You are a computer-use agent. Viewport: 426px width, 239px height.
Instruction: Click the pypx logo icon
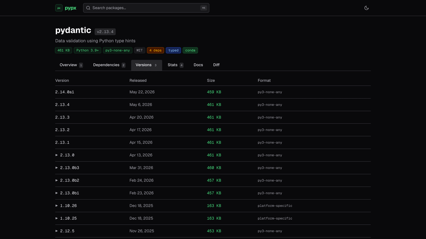click(59, 8)
